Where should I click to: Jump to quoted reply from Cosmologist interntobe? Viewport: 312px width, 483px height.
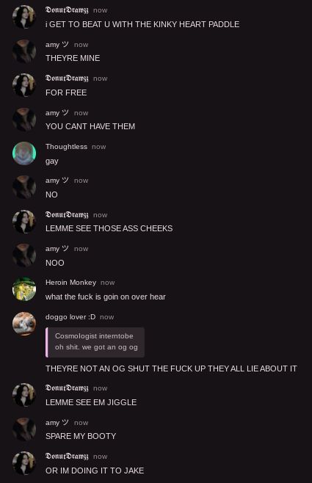(95, 342)
